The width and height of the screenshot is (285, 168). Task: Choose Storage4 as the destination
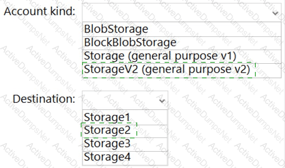[125, 158]
